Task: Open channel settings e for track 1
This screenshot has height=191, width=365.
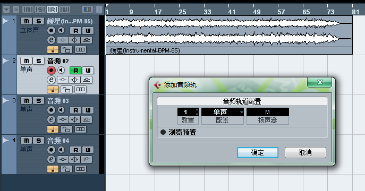Action: [51, 40]
